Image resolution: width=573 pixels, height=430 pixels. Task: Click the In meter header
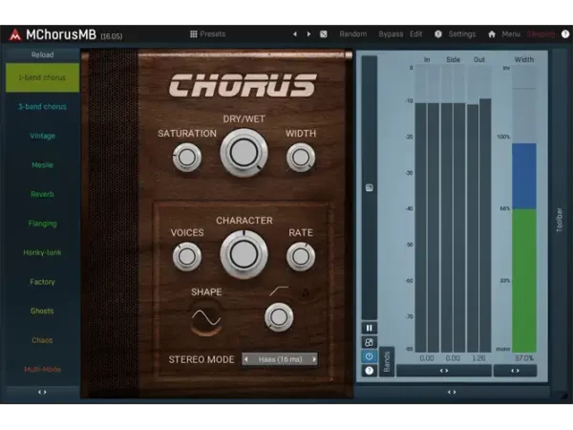click(427, 59)
